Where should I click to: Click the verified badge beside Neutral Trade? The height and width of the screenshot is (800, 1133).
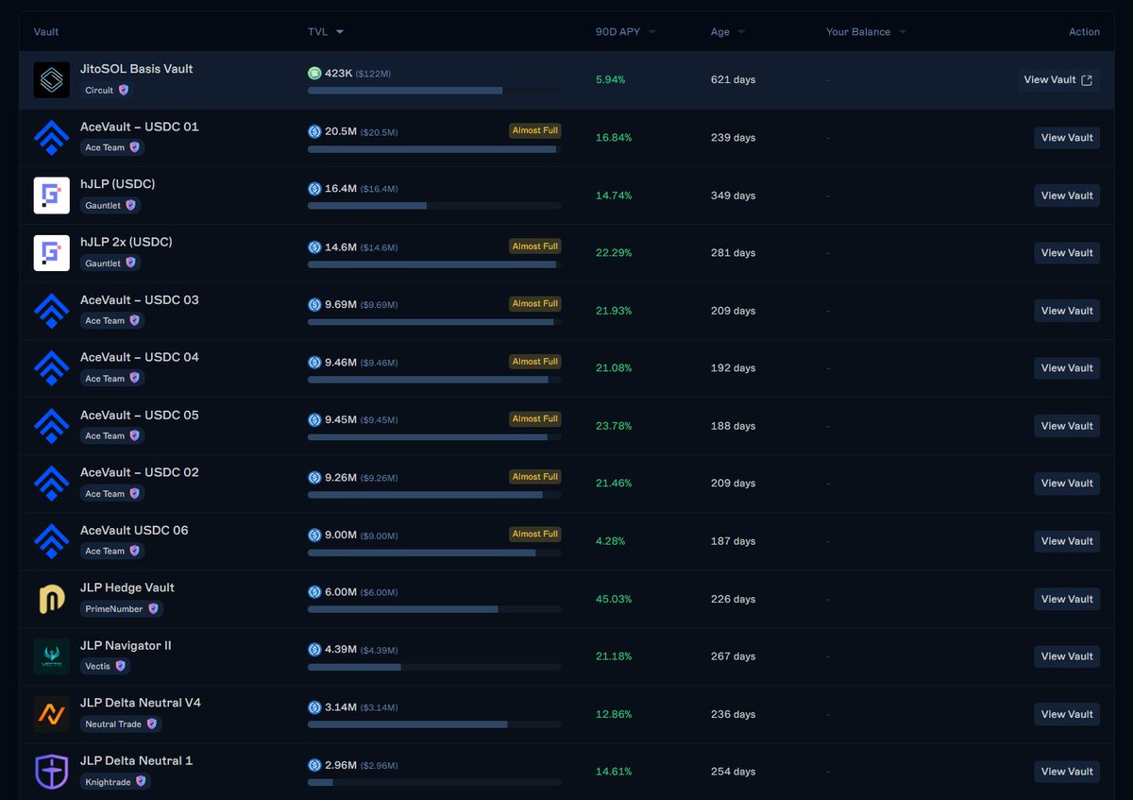click(x=151, y=724)
